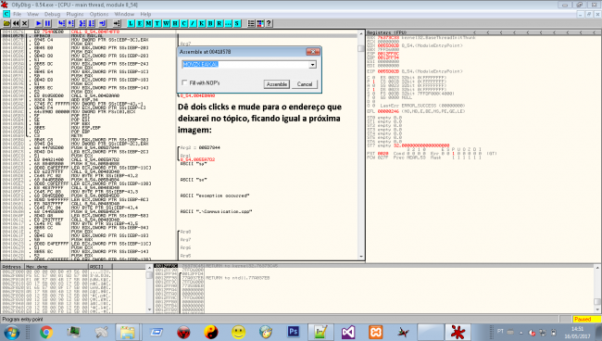Open References window with R button
602x341 pixels.
pos(219,23)
